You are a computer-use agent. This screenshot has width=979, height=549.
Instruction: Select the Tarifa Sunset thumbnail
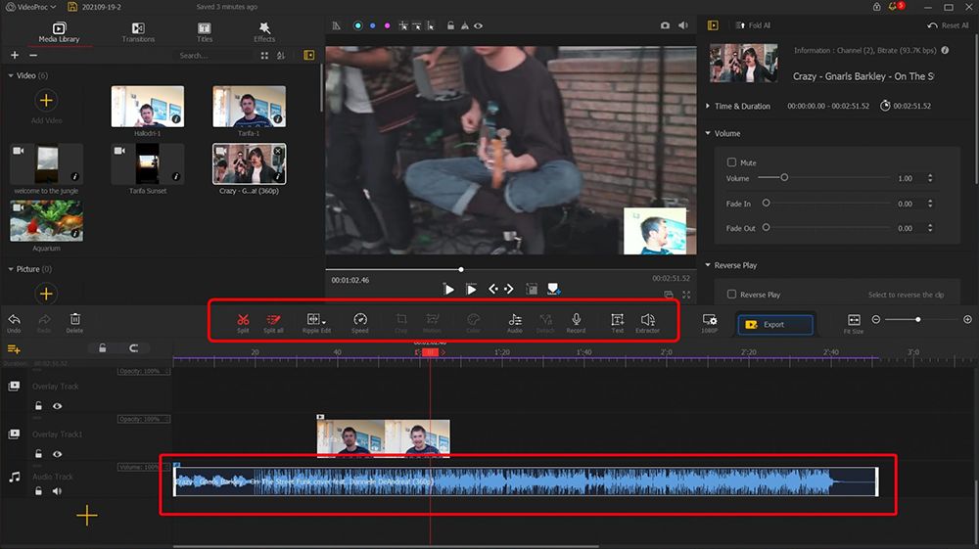(148, 164)
